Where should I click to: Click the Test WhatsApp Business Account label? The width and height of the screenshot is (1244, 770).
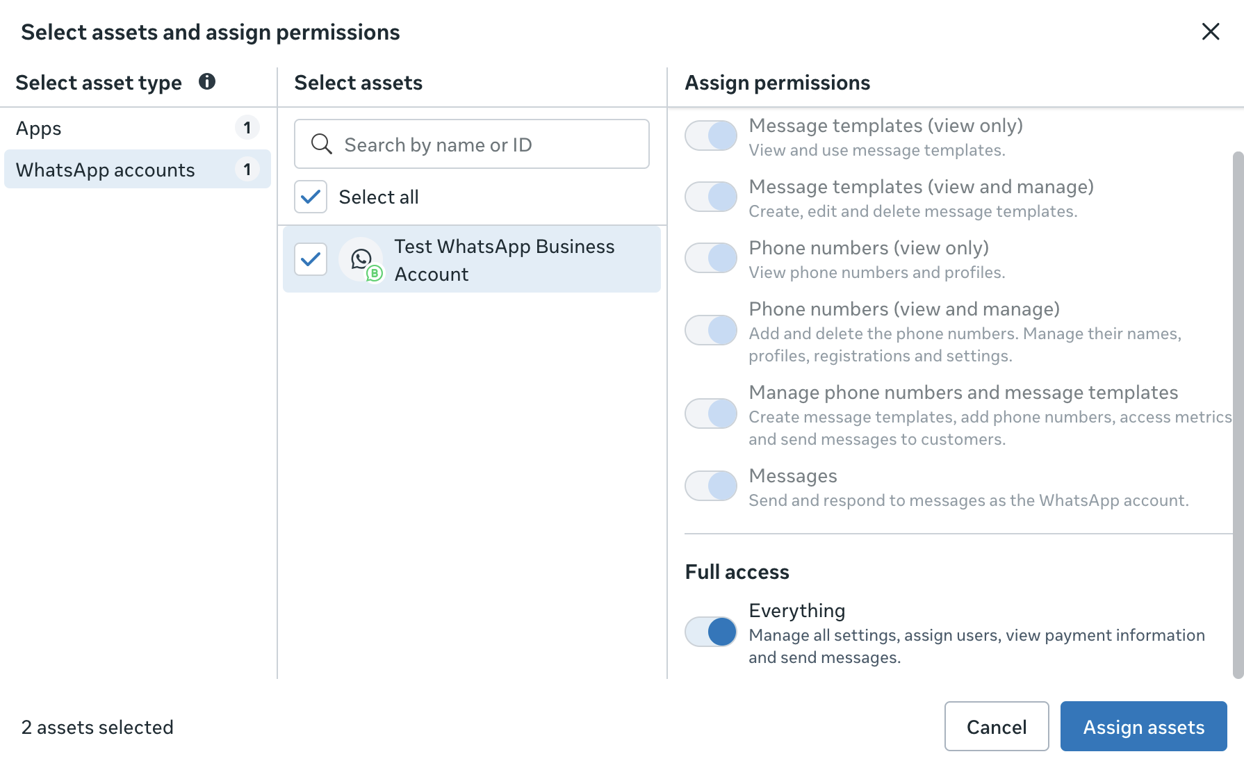click(505, 260)
